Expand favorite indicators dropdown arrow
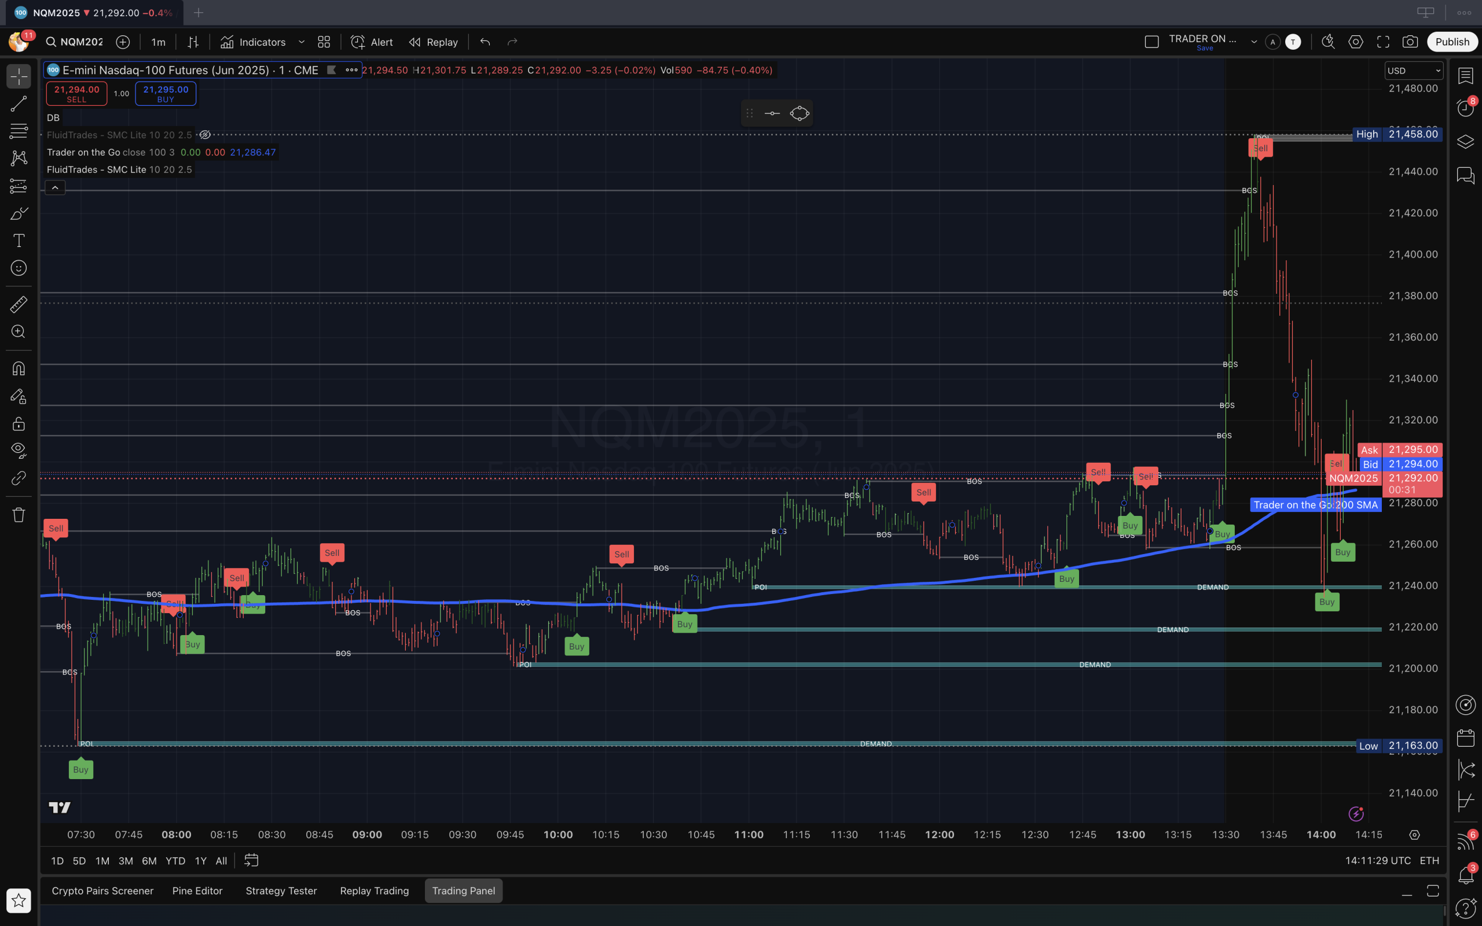1482x926 pixels. 302,42
